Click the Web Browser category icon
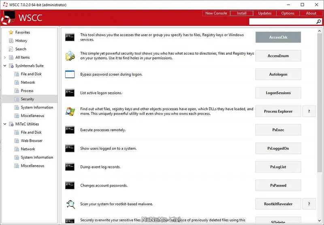 click(17, 141)
